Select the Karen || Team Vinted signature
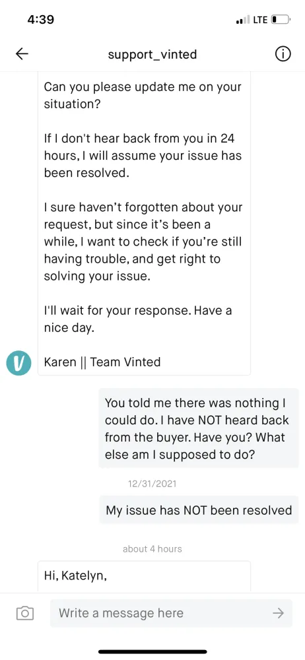Viewport: 305px width, 660px height. coord(102,362)
